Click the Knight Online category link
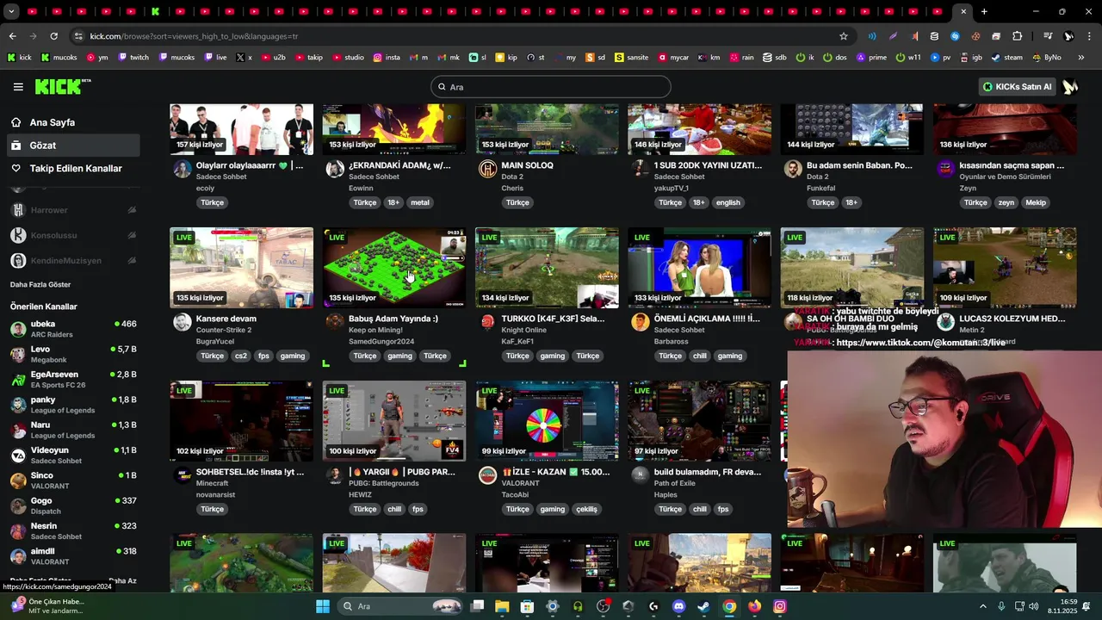 click(x=523, y=330)
